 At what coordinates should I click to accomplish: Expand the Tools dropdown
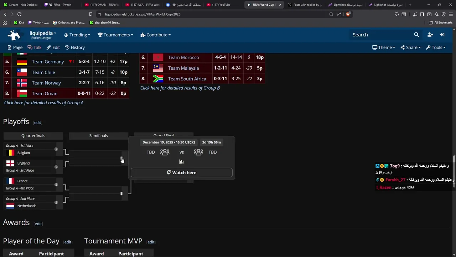pyautogui.click(x=436, y=47)
